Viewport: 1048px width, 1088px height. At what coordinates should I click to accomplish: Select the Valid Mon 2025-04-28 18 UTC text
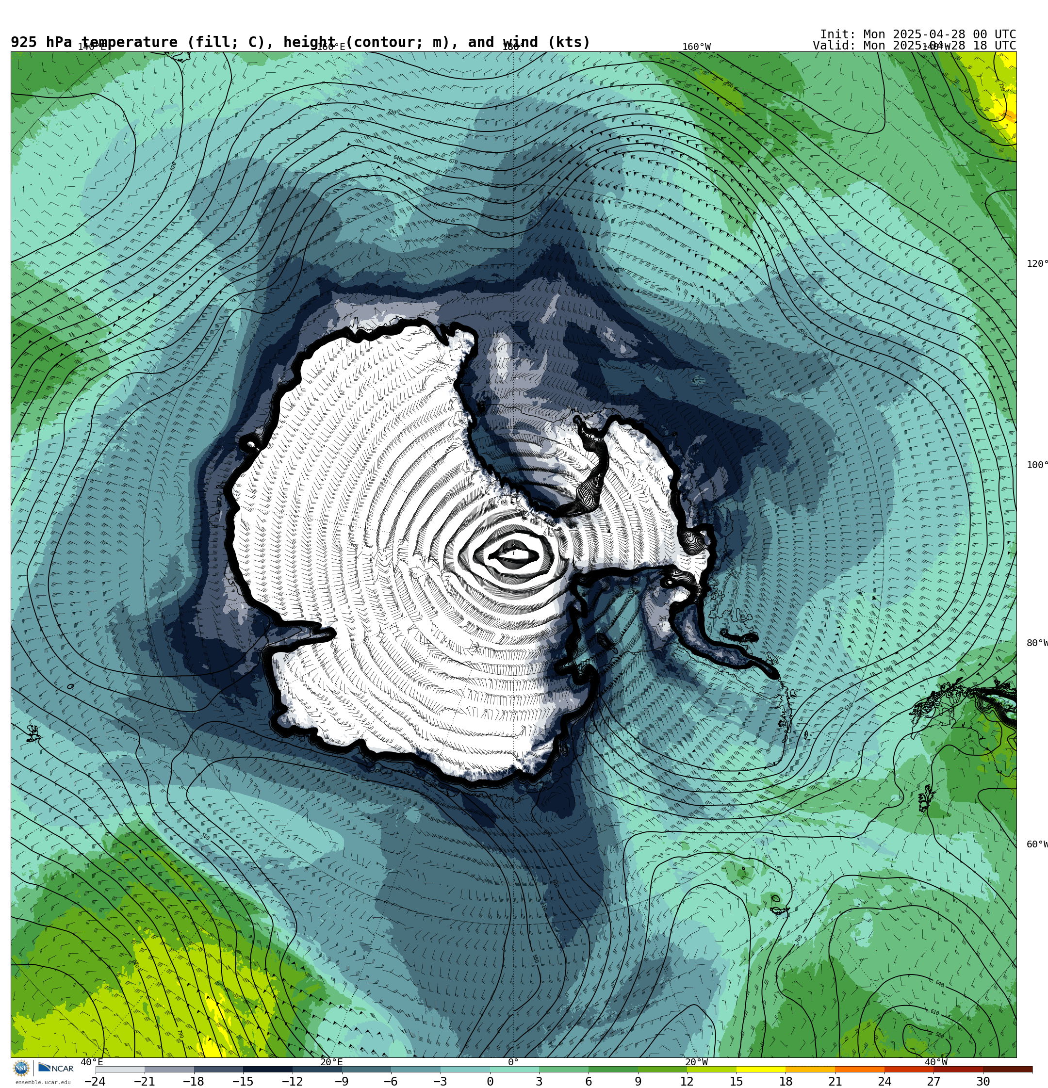tap(914, 46)
